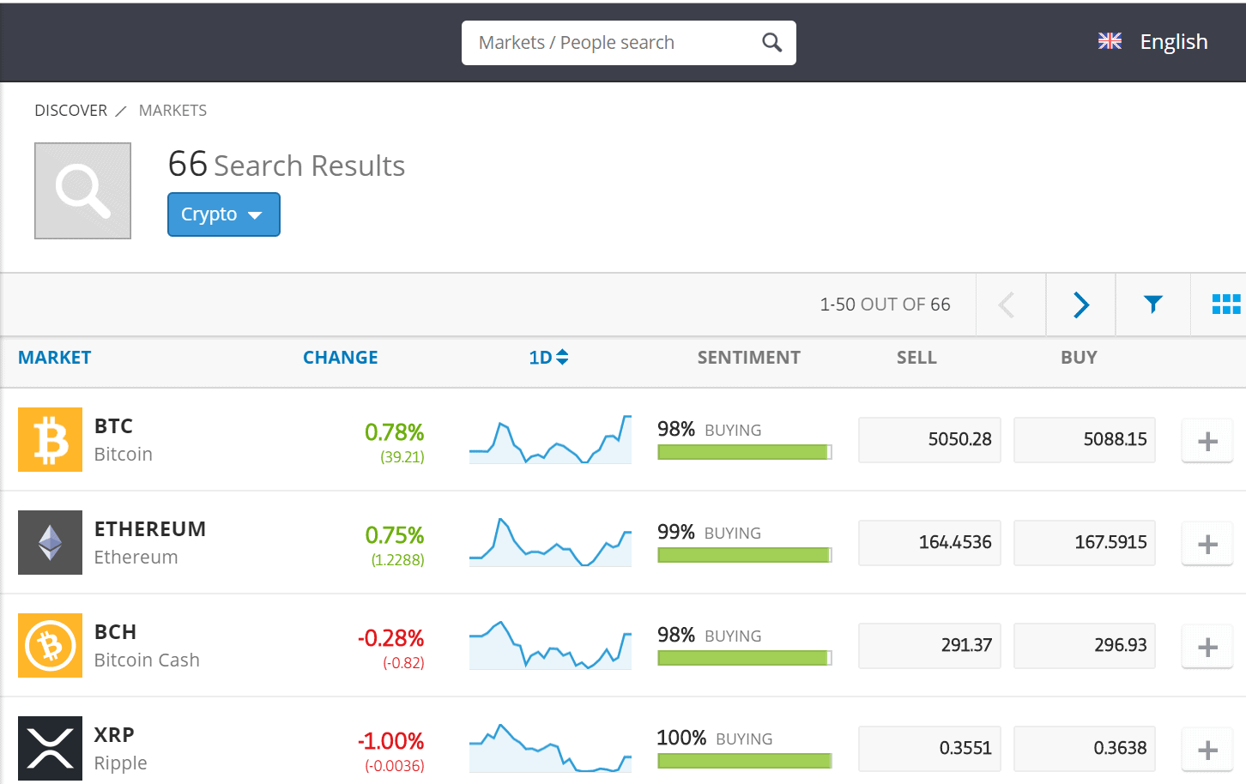Viewport: 1246px width, 784px height.
Task: Sell XRP at 0.3551
Action: (x=929, y=748)
